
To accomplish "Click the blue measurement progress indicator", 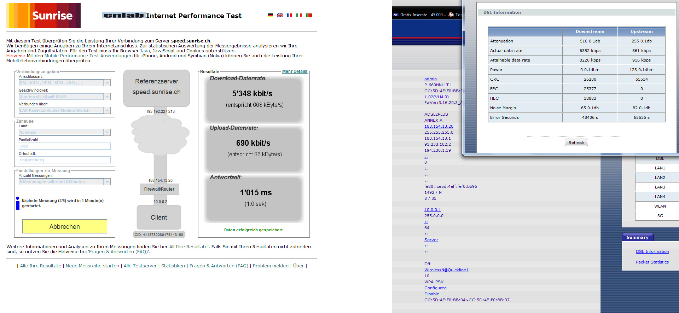I will [x=18, y=203].
